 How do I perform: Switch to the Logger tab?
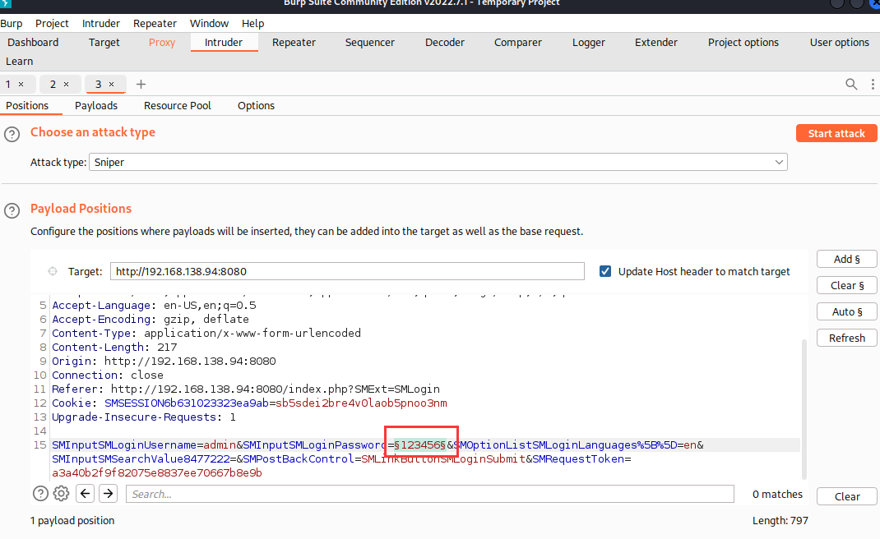(x=589, y=43)
